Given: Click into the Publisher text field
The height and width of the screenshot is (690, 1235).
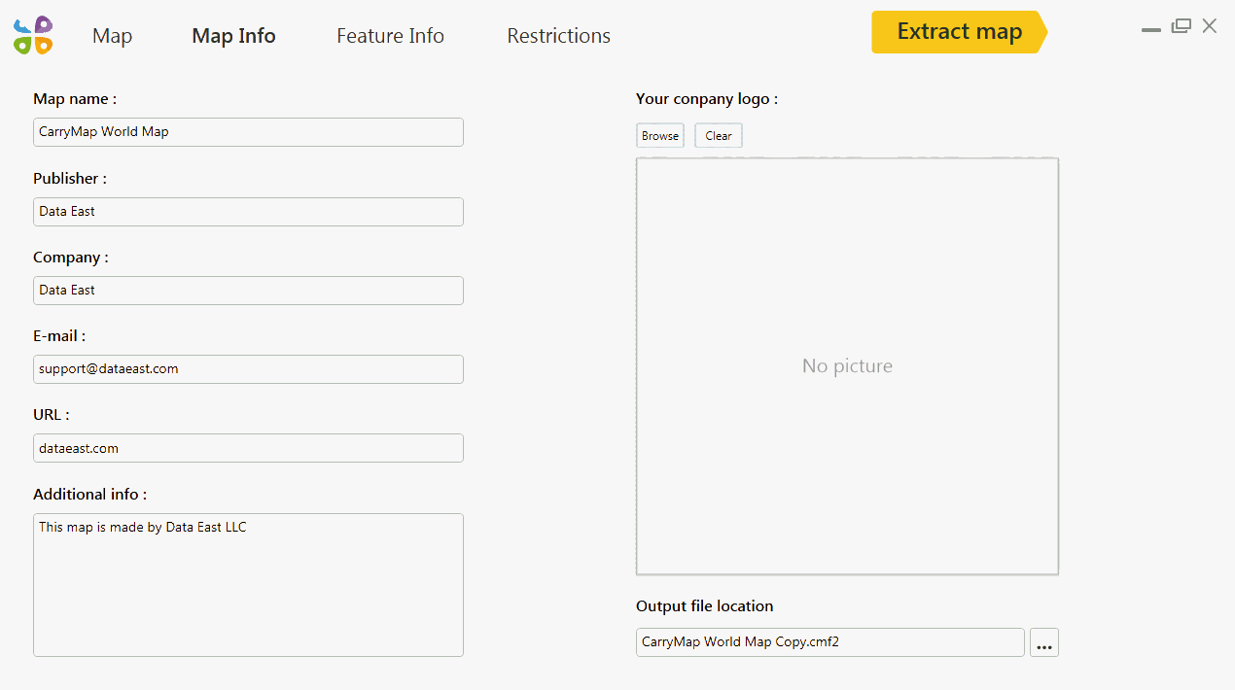Looking at the screenshot, I should pos(248,212).
